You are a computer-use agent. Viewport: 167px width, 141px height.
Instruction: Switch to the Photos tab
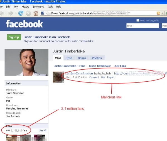[x=97, y=58]
